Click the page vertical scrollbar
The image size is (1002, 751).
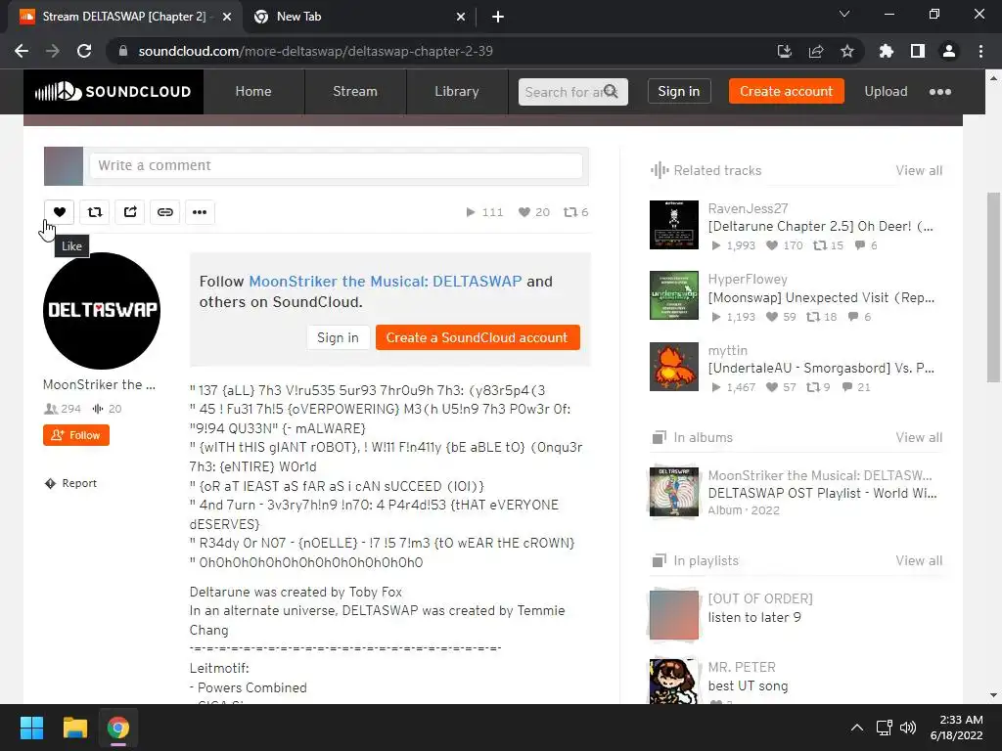tap(994, 287)
